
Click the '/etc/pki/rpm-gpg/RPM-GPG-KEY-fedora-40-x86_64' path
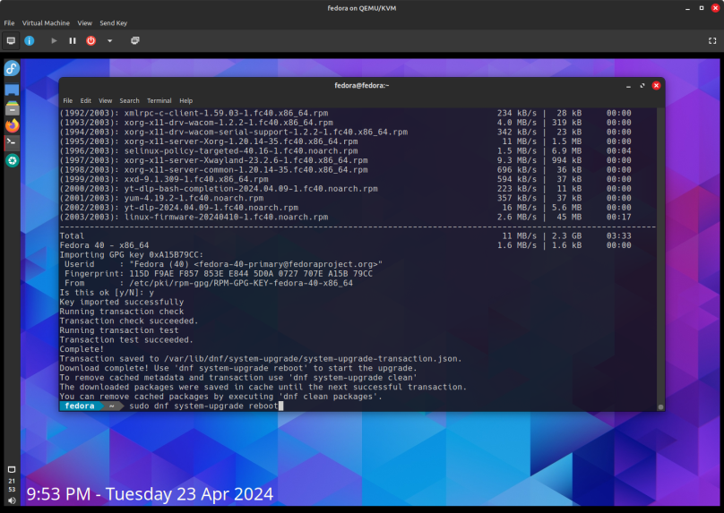[241, 283]
